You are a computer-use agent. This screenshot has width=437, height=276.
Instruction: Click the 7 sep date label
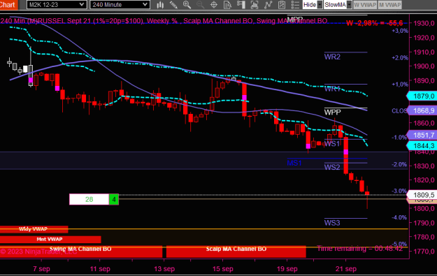click(41, 269)
